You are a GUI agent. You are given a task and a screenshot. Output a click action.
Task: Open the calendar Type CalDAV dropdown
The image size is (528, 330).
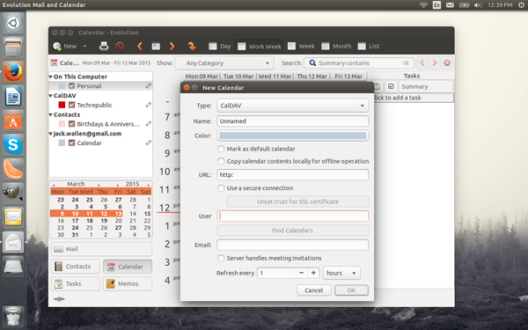pyautogui.click(x=292, y=106)
